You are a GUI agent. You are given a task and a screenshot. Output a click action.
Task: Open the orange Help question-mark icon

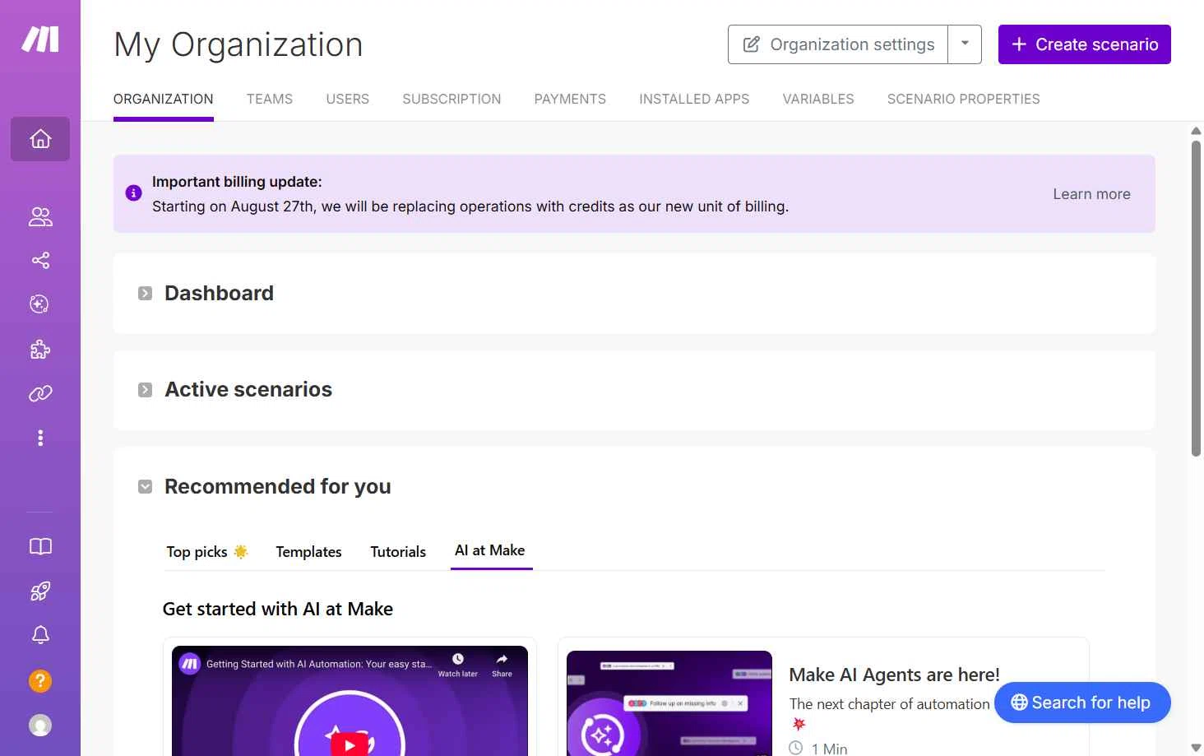(40, 681)
